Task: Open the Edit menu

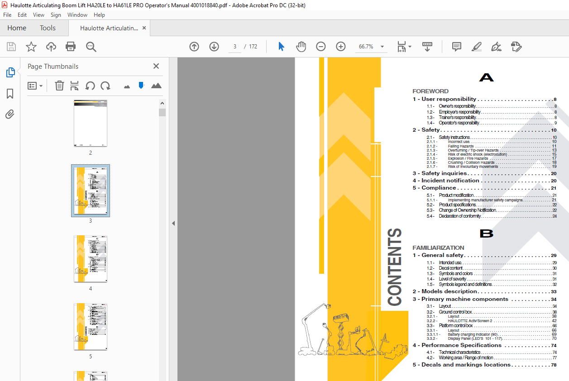Action: (22, 15)
